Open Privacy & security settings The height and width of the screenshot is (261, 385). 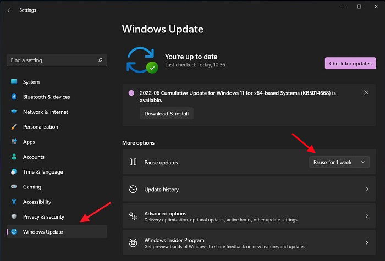(x=57, y=216)
